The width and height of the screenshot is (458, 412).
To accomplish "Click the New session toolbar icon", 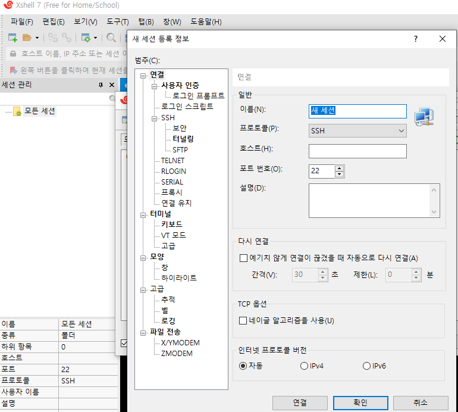I will click(x=12, y=38).
